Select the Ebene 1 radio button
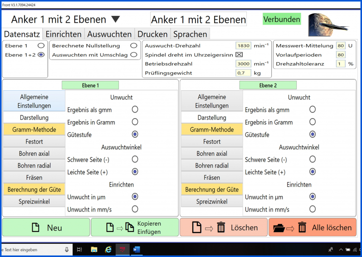Viewport: 362px width, 257px height. coord(41,46)
